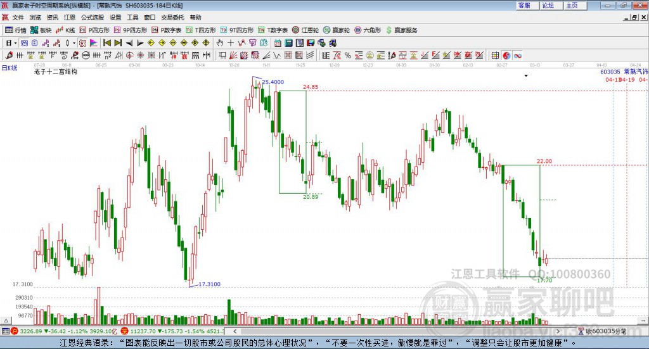649x349 pixels.
Task: Click the colored flag triangle icon
Action: 94,42
